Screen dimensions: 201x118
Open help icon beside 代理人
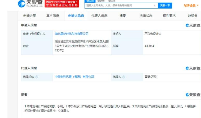pyautogui.click(x=123, y=77)
